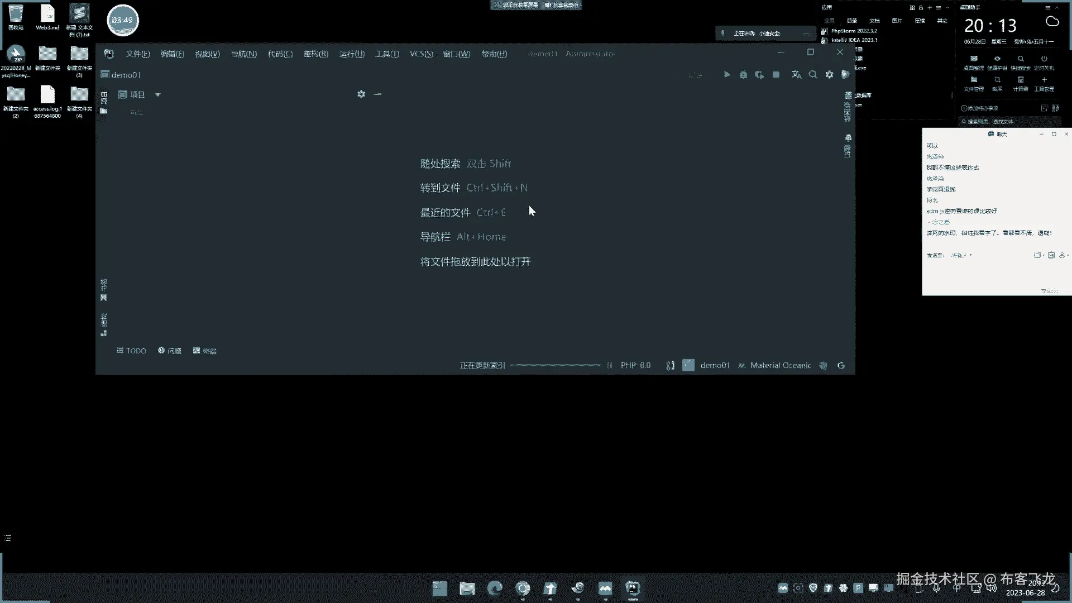
Task: Click the Stop square icon
Action: [x=776, y=74]
